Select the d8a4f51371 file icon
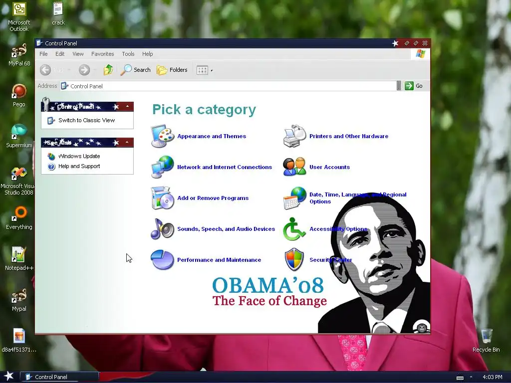 pos(19,340)
